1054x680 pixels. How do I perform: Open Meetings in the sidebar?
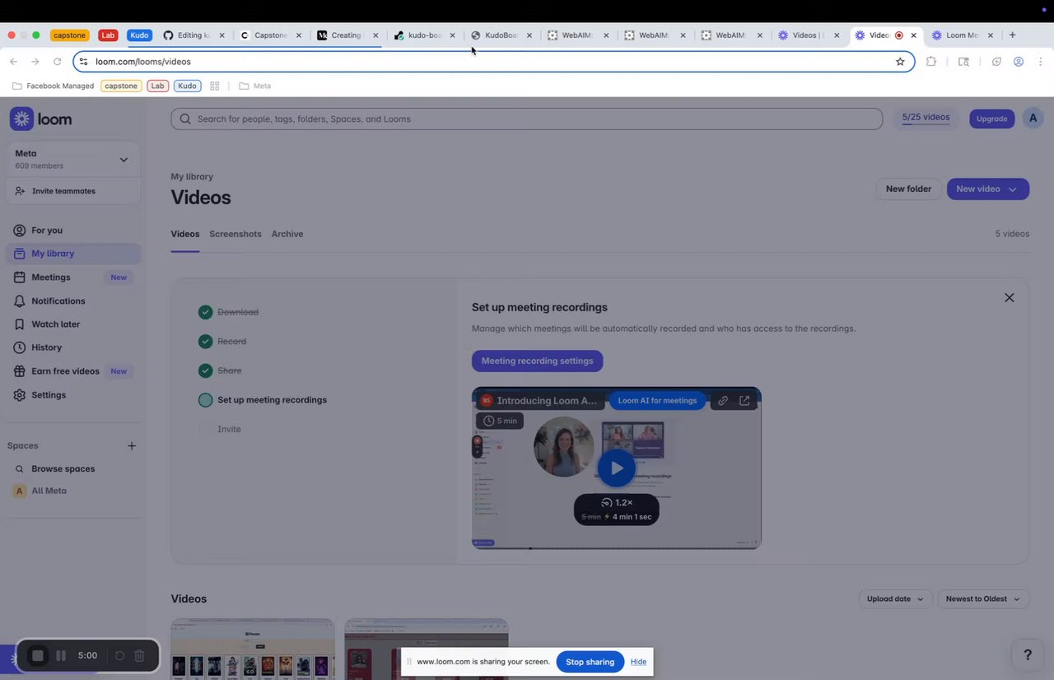click(74, 277)
